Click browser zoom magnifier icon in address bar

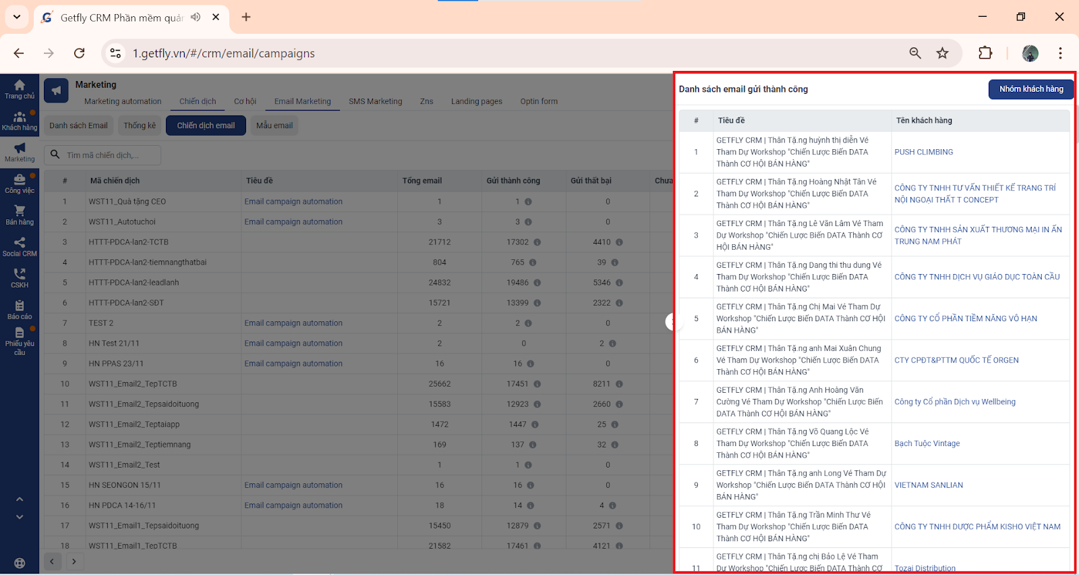point(915,53)
